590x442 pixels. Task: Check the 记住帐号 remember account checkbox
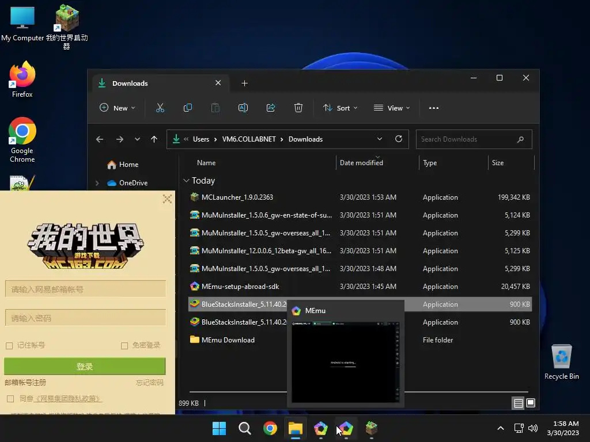[x=9, y=345]
